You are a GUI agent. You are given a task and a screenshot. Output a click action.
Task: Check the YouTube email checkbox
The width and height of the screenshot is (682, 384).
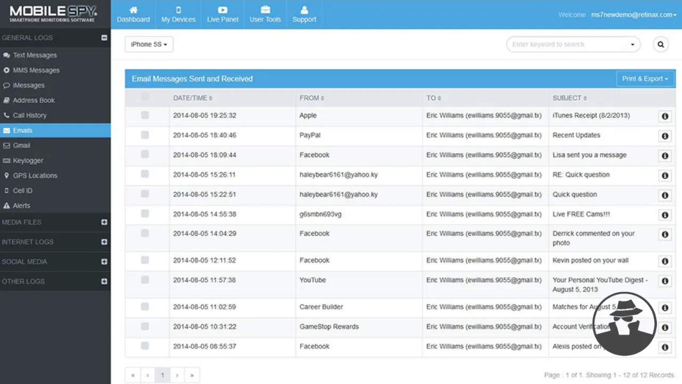click(x=145, y=280)
